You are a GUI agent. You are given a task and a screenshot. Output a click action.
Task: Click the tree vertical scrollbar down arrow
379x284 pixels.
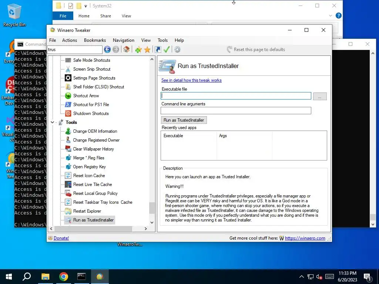click(x=152, y=222)
